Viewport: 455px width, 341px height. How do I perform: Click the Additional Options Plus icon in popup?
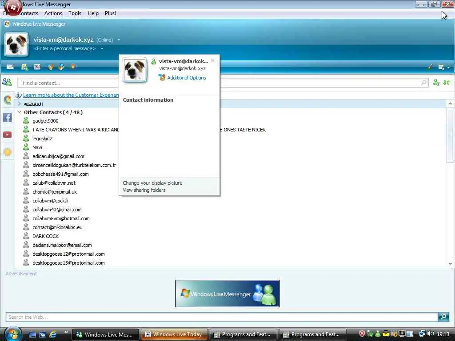(x=162, y=77)
